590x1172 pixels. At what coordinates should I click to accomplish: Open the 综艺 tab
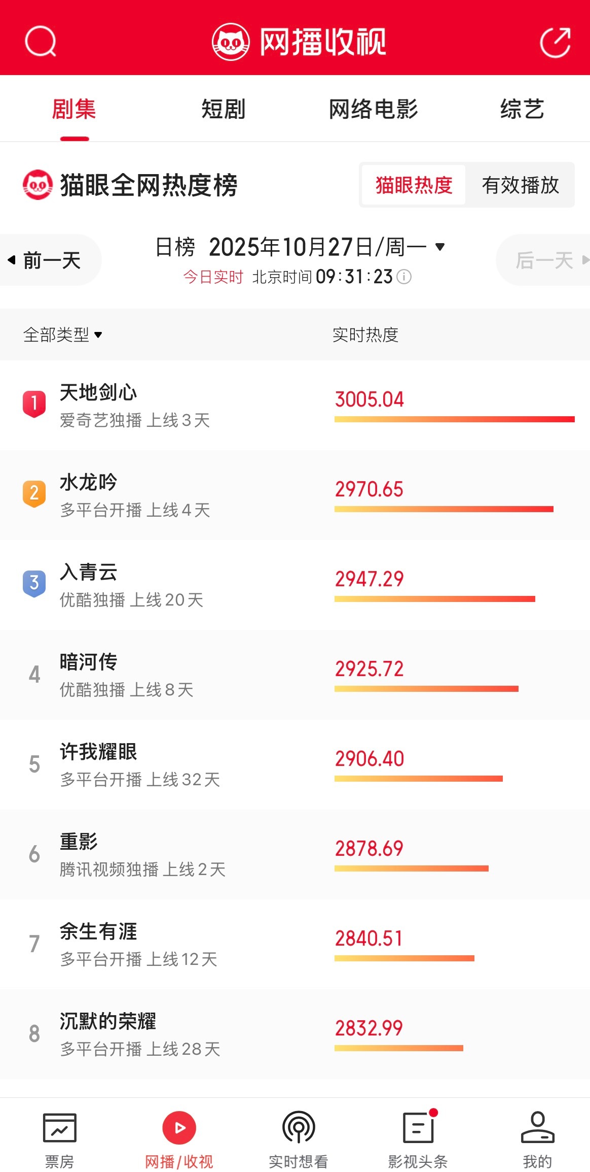[x=522, y=109]
